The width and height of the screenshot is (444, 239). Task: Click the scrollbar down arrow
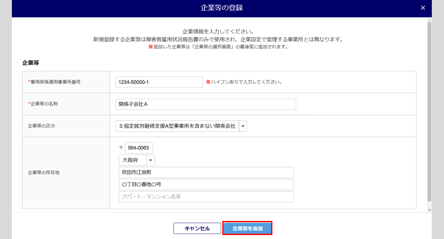pos(429,210)
